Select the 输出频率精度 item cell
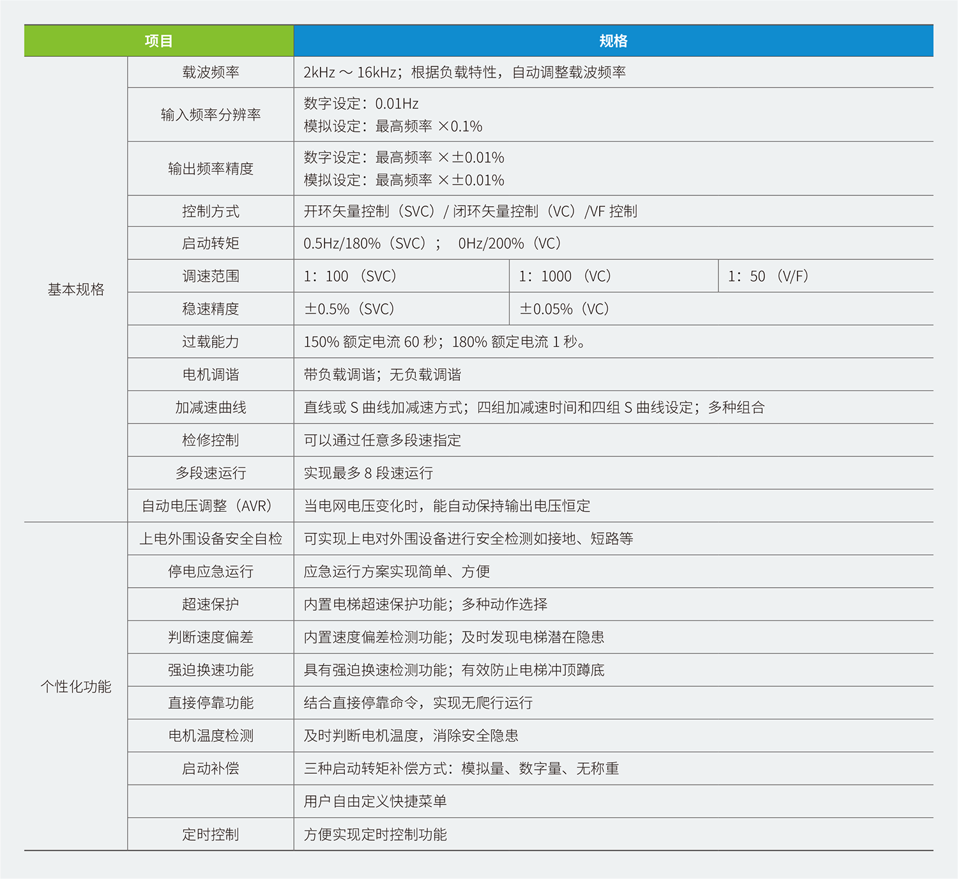958x879 pixels. coord(211,169)
